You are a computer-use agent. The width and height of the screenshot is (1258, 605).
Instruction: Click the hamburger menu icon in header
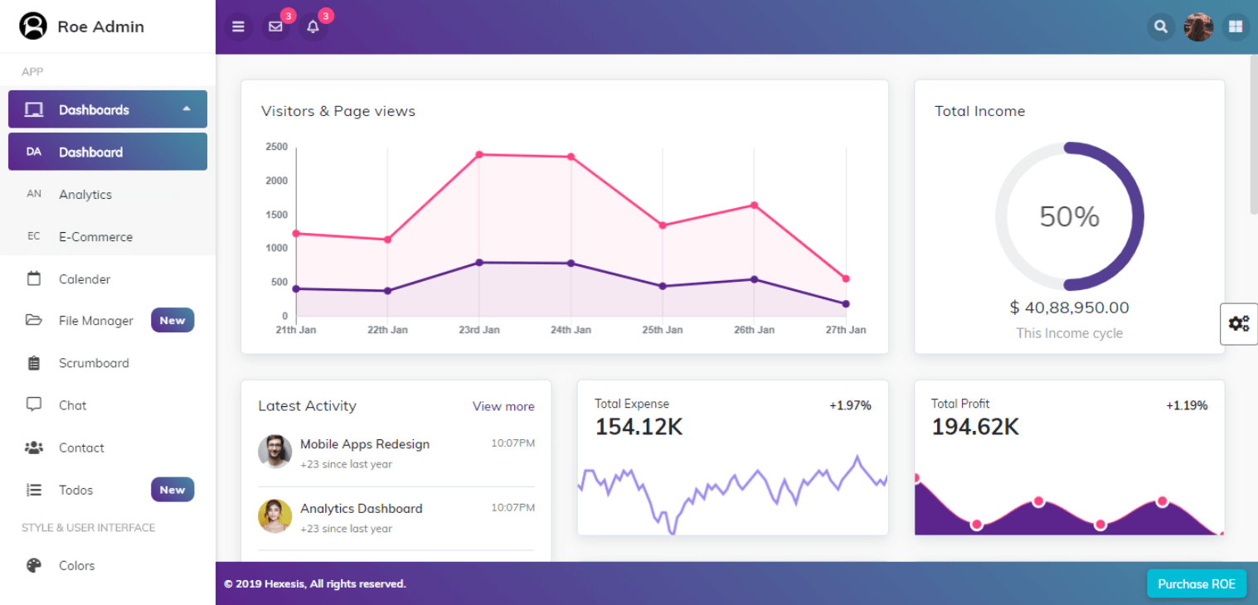[x=238, y=27]
